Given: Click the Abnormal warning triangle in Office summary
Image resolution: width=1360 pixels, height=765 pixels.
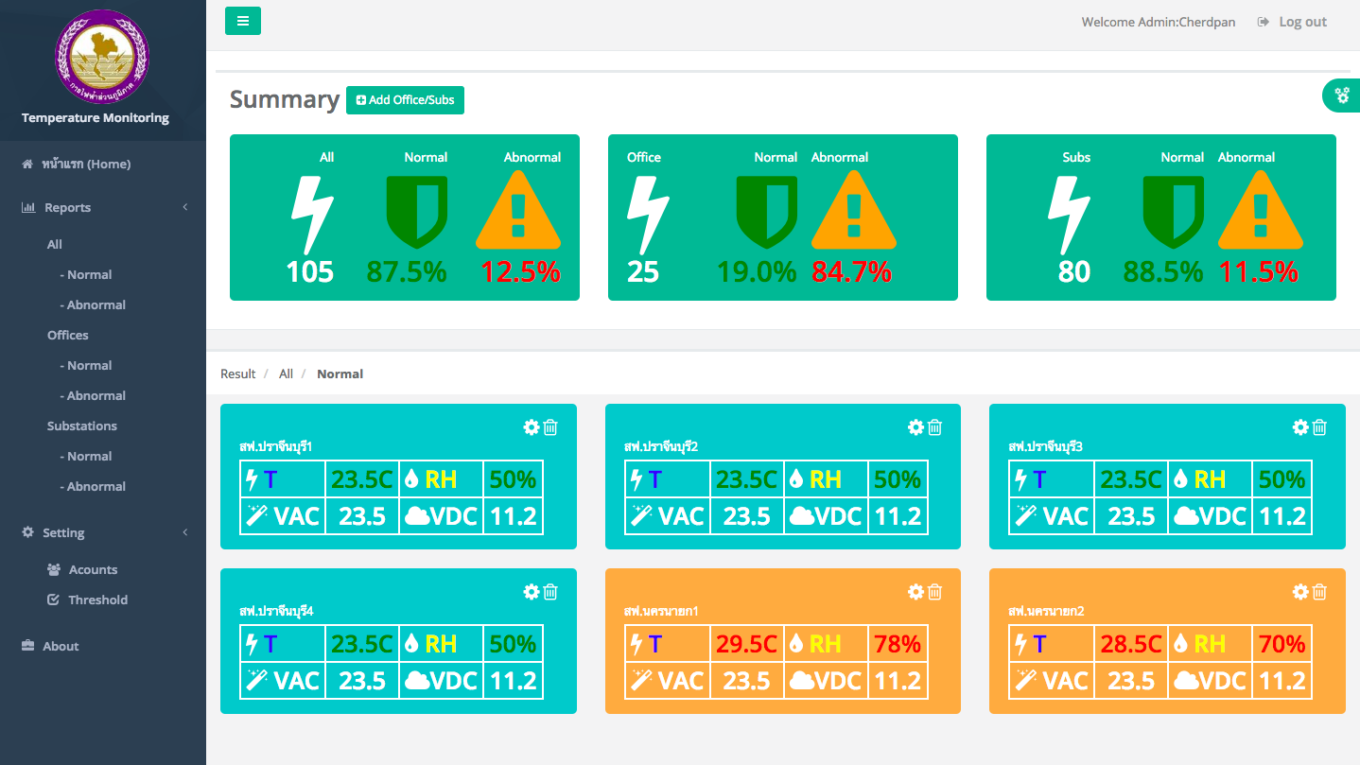Looking at the screenshot, I should point(853,210).
